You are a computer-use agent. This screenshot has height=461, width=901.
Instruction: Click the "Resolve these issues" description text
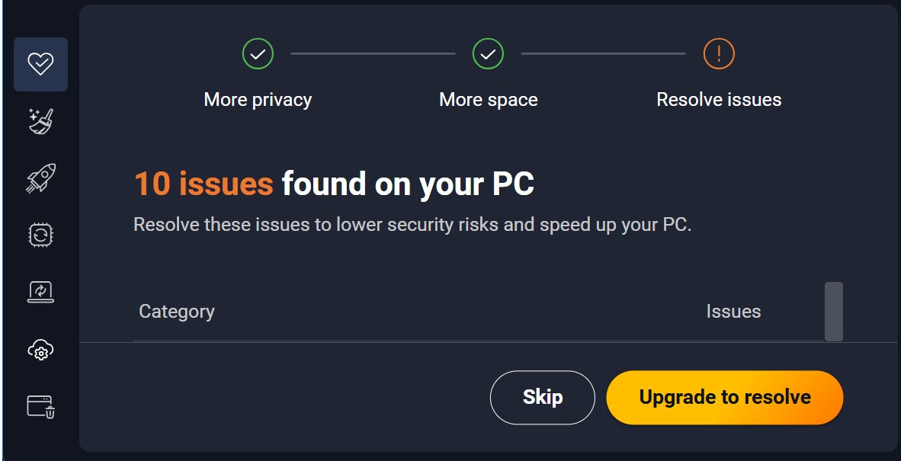(x=412, y=226)
